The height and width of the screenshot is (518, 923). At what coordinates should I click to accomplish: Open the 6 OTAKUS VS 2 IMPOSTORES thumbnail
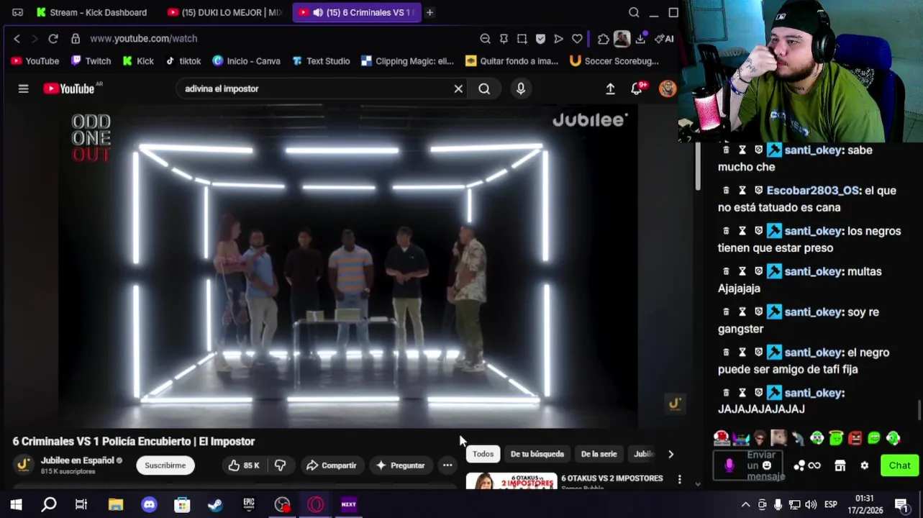(x=511, y=481)
